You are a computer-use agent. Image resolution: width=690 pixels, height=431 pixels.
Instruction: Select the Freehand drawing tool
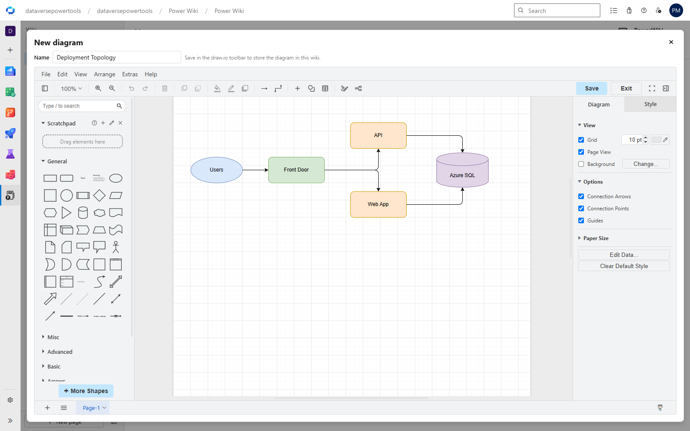345,88
